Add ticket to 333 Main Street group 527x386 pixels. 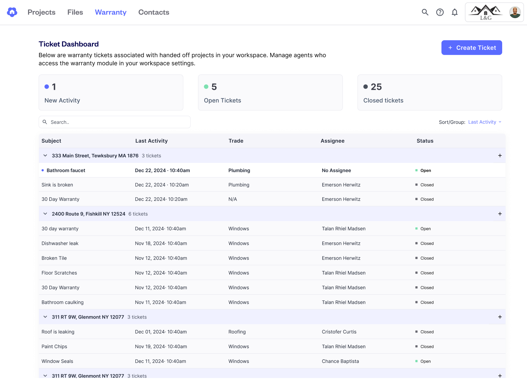[x=500, y=156]
